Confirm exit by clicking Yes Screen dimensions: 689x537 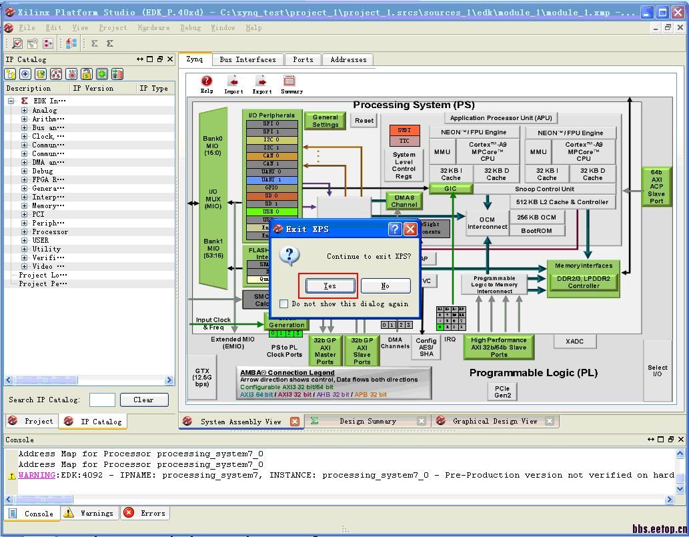point(329,286)
